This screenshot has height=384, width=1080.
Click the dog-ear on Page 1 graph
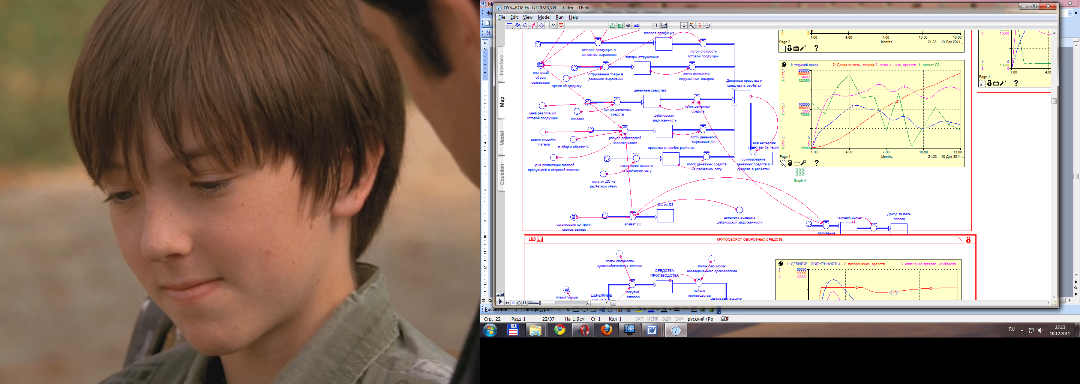click(782, 163)
